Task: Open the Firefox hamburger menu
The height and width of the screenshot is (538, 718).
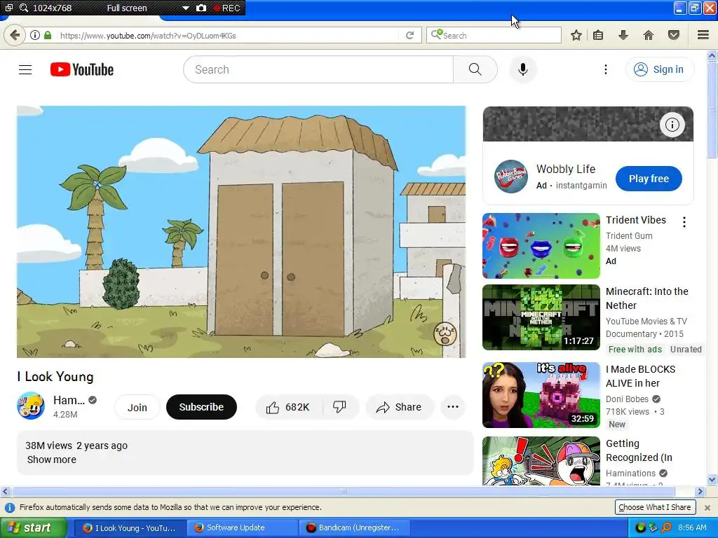Action: point(703,35)
